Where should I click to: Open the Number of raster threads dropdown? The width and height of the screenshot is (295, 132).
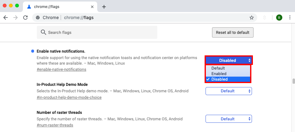(x=228, y=119)
